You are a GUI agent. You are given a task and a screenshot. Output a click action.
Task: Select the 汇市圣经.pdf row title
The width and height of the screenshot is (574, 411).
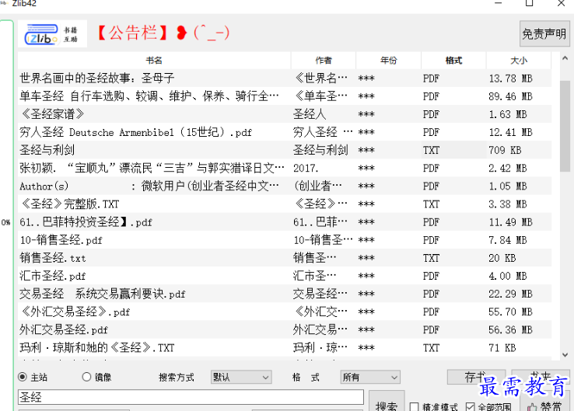pos(53,276)
